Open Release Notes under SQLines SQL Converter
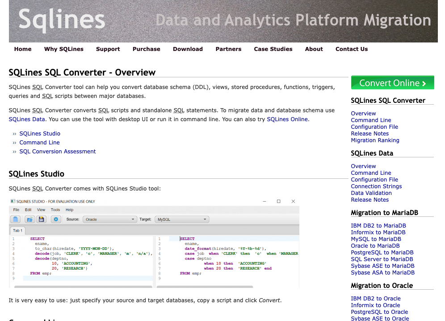 [370, 134]
